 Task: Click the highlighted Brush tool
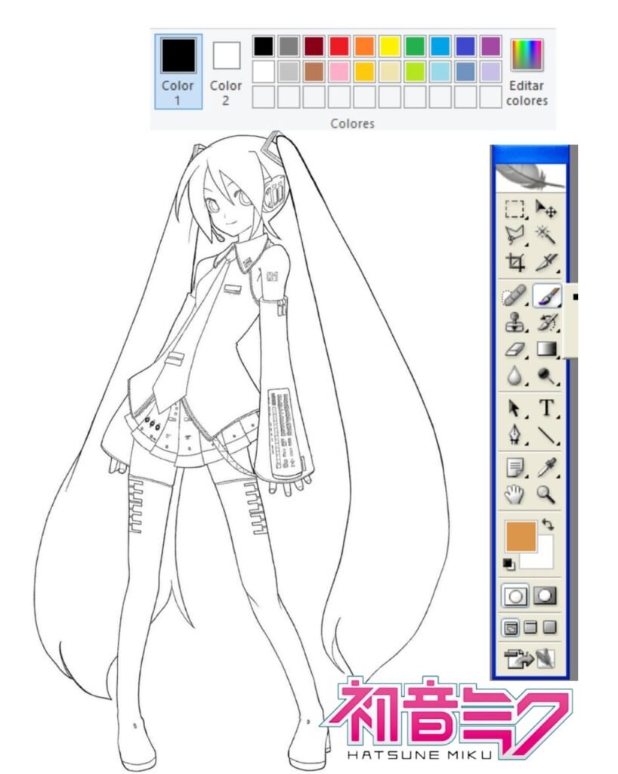(547, 296)
